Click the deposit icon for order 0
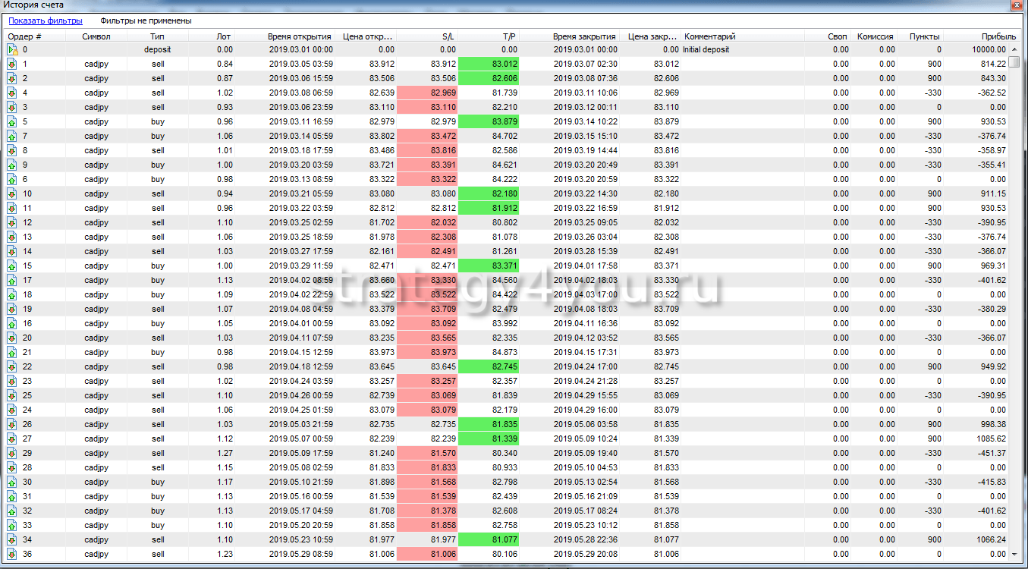 (x=12, y=50)
